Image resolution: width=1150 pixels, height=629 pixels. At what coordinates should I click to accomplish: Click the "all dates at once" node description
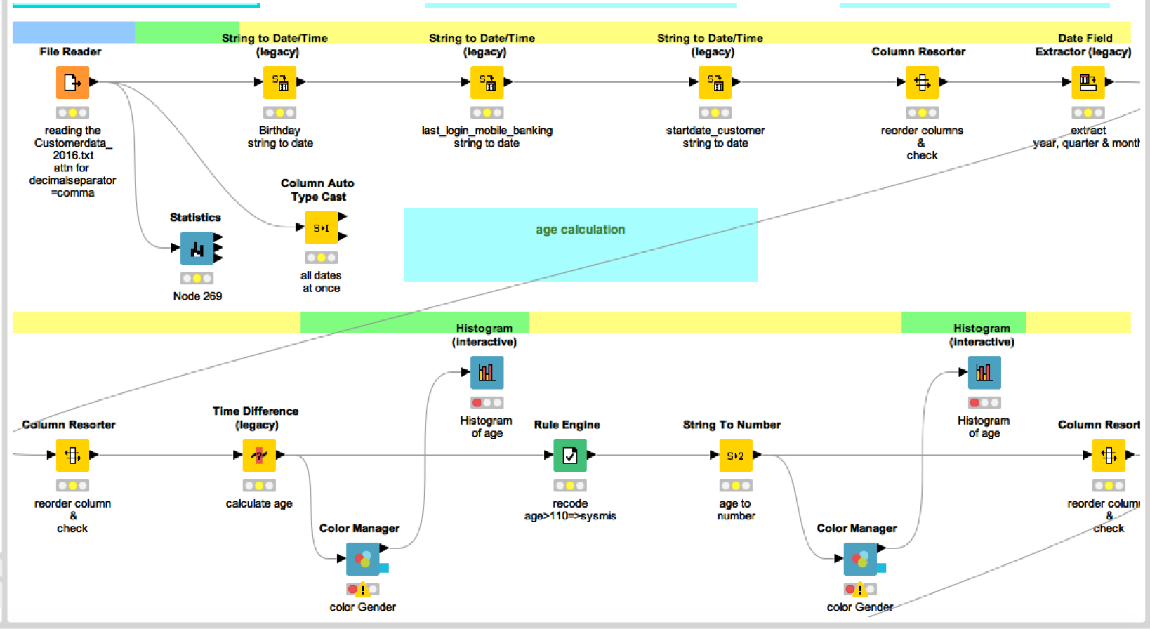click(321, 282)
